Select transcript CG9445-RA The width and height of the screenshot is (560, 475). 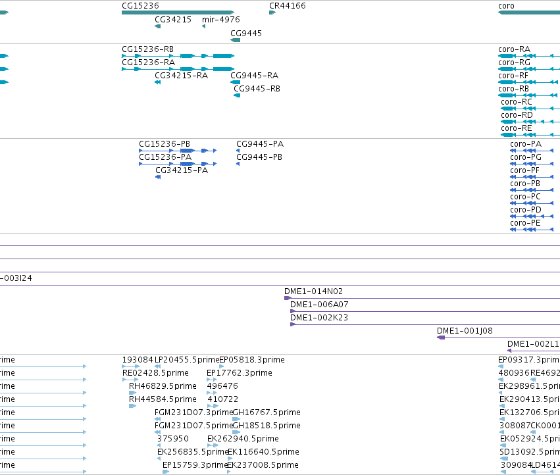point(254,76)
